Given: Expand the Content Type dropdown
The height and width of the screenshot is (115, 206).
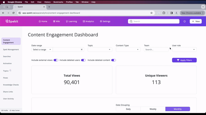Looking at the screenshot, I should point(128,50).
